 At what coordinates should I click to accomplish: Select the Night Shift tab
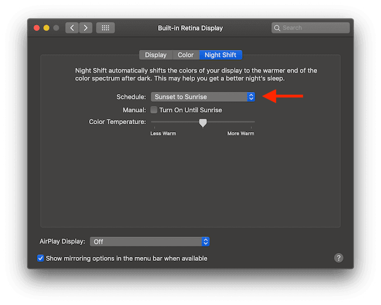[221, 55]
